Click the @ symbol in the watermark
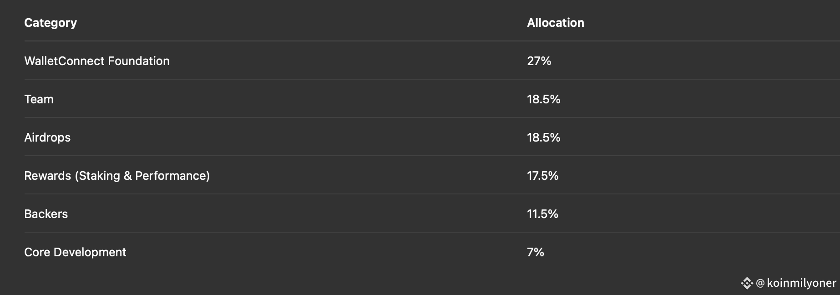 pyautogui.click(x=760, y=284)
